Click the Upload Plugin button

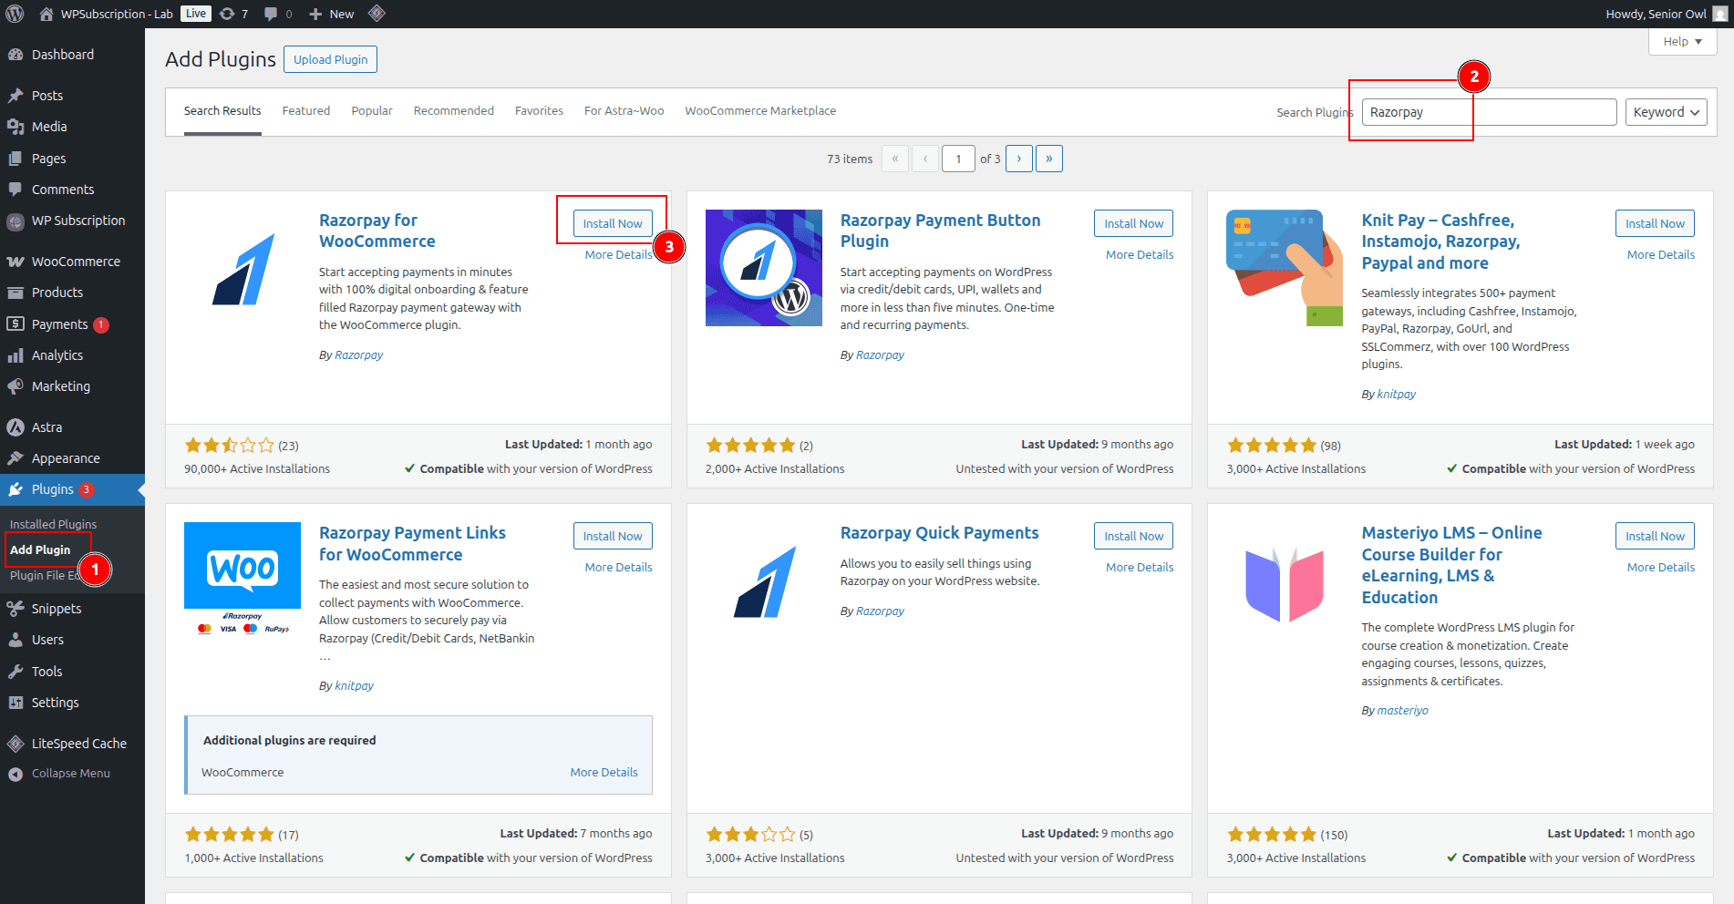click(x=330, y=59)
